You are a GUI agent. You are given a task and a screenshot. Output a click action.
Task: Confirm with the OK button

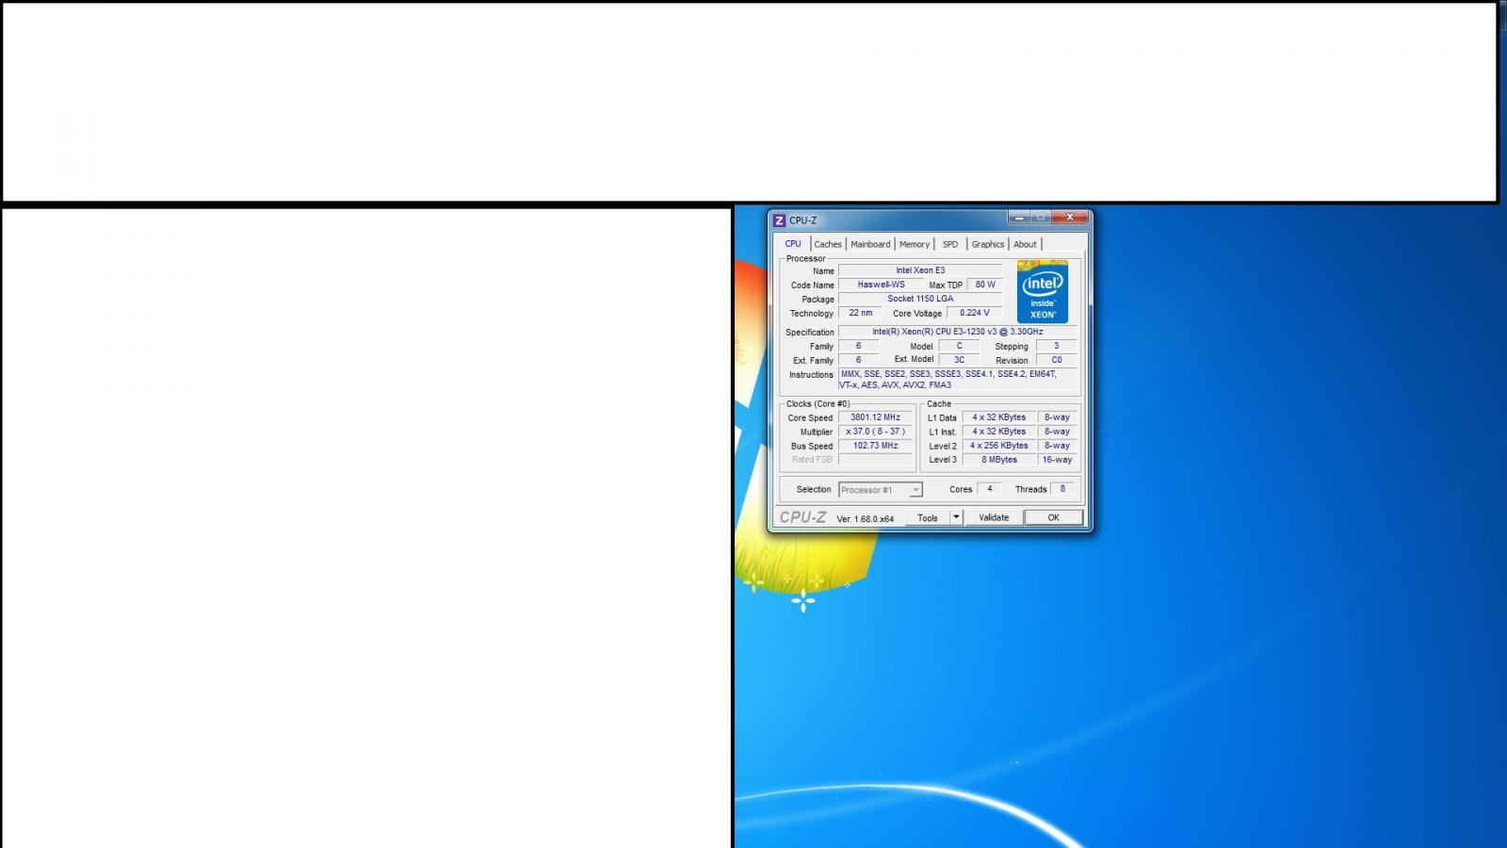point(1053,517)
